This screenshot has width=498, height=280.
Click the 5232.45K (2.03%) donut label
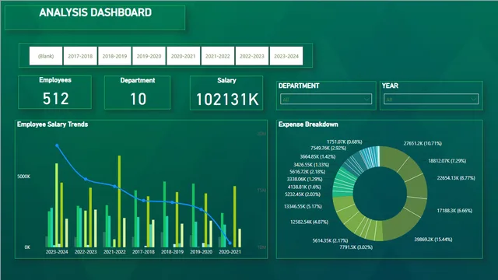coord(303,194)
